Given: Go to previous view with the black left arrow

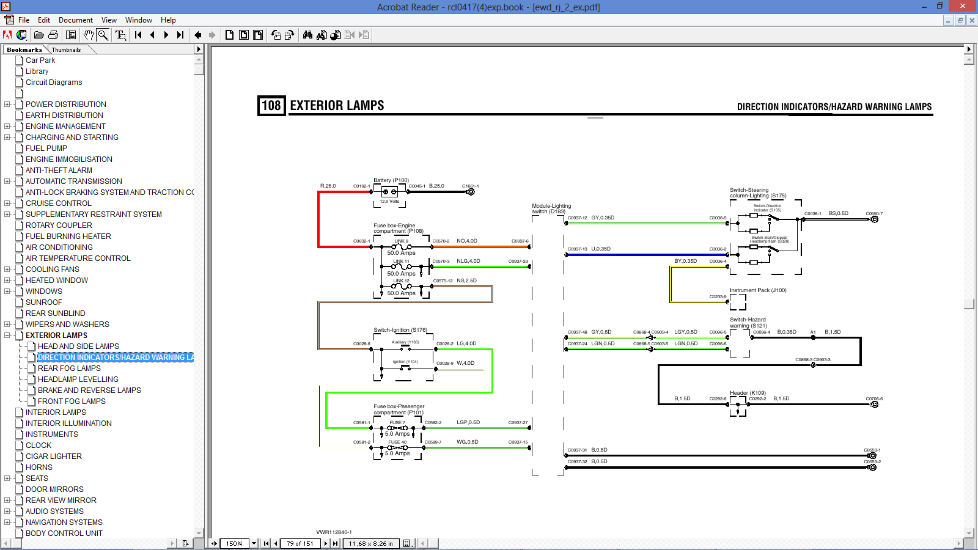Looking at the screenshot, I should pyautogui.click(x=197, y=35).
